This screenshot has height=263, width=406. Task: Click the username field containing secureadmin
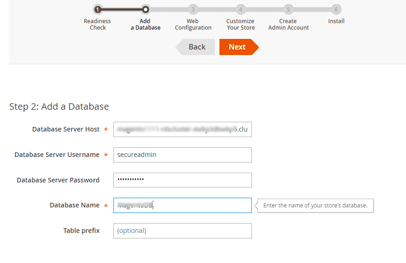click(182, 155)
